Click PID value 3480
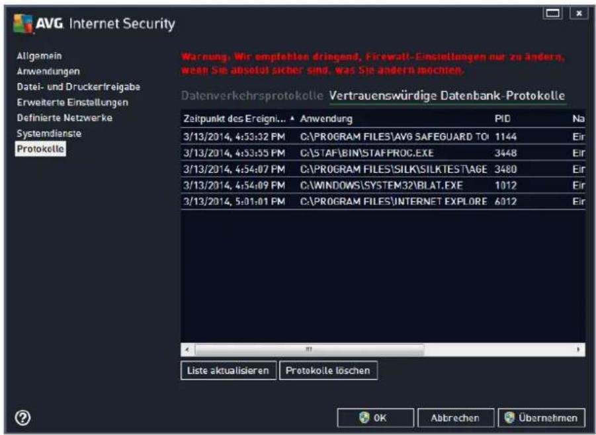Viewport: 596px width, 435px height. click(505, 169)
